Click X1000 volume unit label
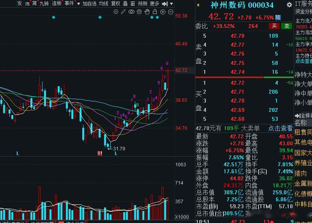The width and height of the screenshot is (312, 223). tap(182, 217)
